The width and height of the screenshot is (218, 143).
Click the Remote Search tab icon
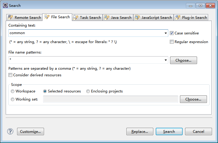[x=10, y=18]
